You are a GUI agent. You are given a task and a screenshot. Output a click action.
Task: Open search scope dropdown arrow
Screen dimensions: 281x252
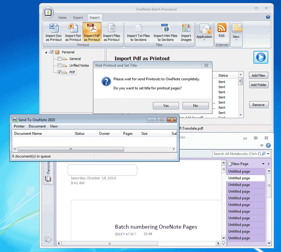pos(268,154)
